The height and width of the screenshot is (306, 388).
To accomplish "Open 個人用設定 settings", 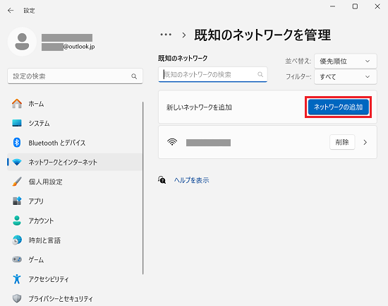I will (x=75, y=182).
